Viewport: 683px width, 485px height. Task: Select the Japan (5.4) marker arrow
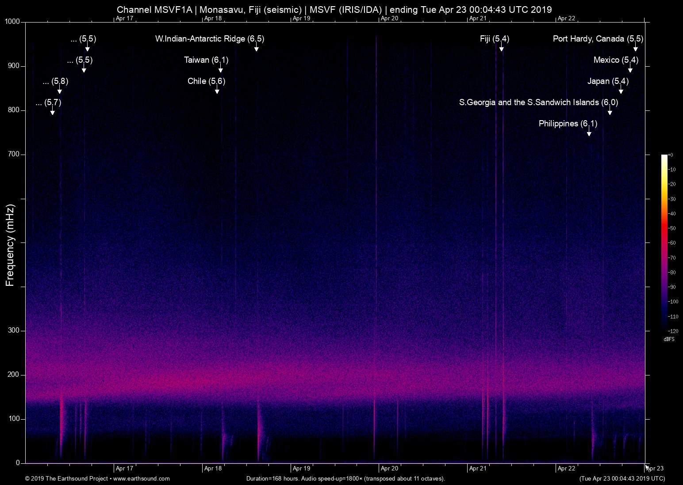pos(621,91)
